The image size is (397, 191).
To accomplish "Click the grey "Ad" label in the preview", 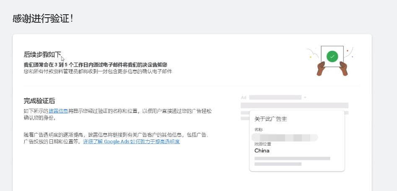I will pos(244,97).
